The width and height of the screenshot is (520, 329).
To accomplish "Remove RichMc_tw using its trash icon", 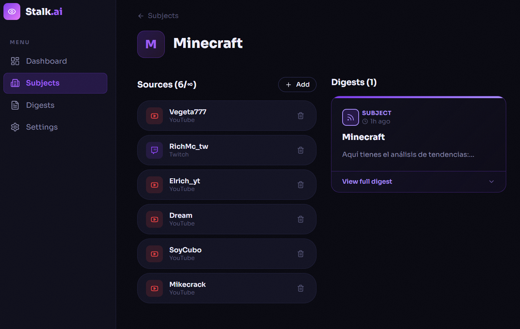I will pos(301,150).
